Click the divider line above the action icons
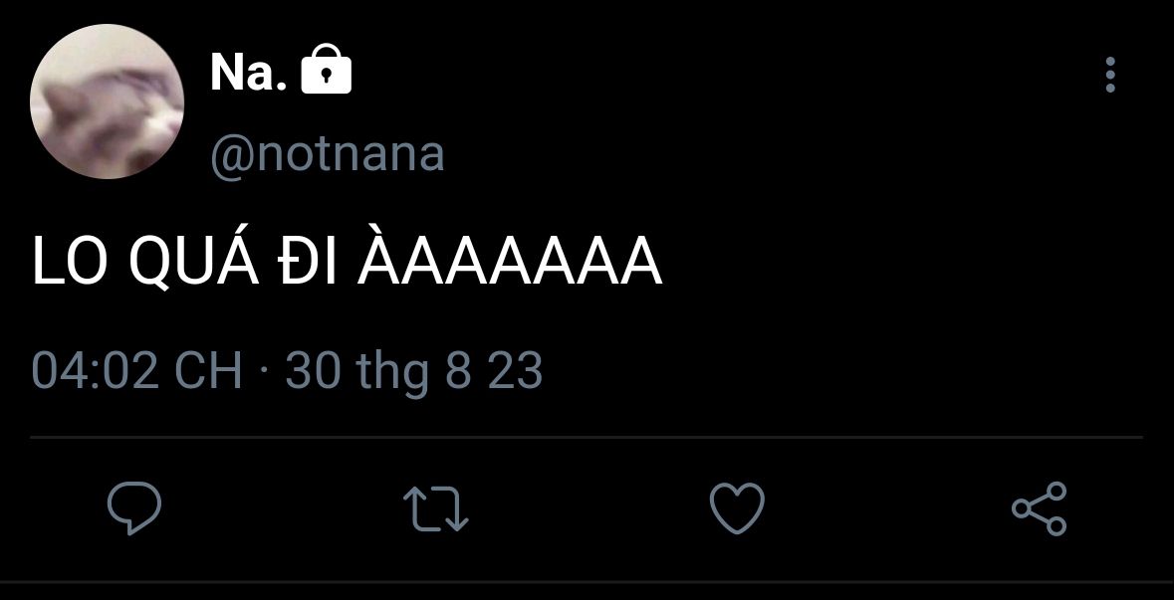 [586, 437]
